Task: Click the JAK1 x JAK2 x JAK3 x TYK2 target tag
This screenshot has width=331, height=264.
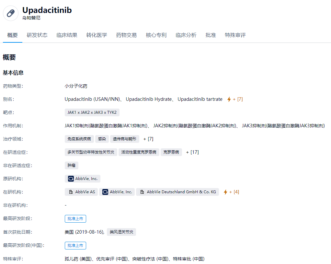Action: coord(92,112)
